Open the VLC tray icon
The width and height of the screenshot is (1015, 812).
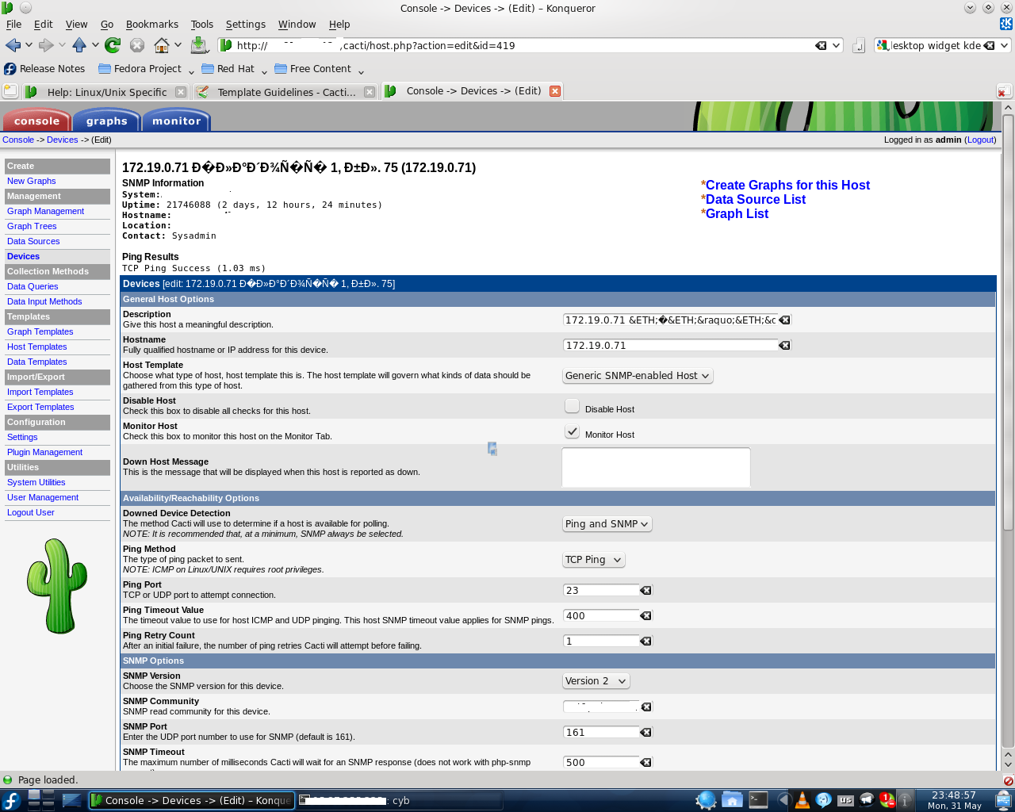tap(802, 800)
